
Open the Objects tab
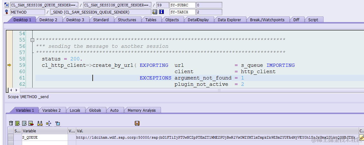click(172, 20)
